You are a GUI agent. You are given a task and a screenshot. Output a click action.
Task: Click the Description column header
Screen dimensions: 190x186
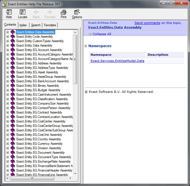pyautogui.click(x=165, y=55)
